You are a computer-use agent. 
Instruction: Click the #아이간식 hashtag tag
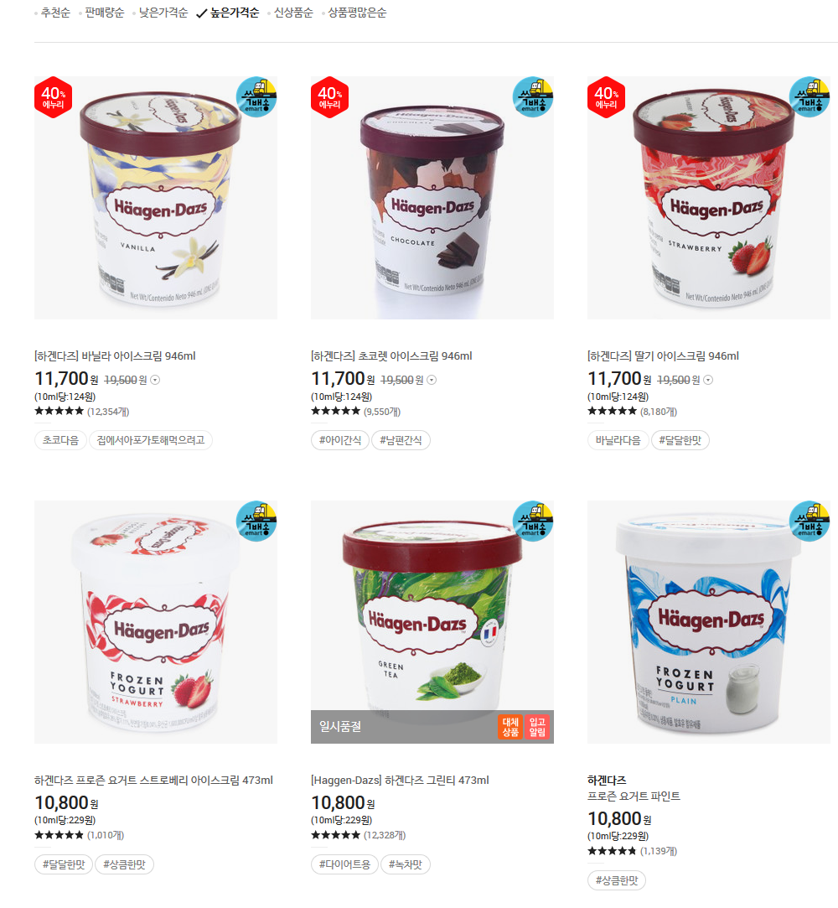tap(340, 440)
